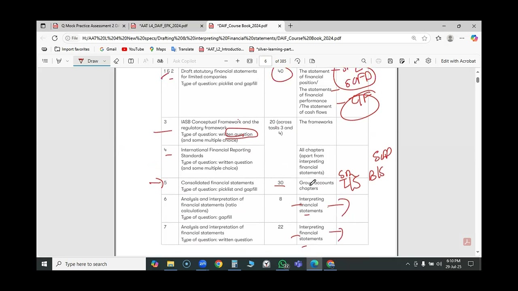Enter full screen PDF view
518x291 pixels.
click(416, 61)
